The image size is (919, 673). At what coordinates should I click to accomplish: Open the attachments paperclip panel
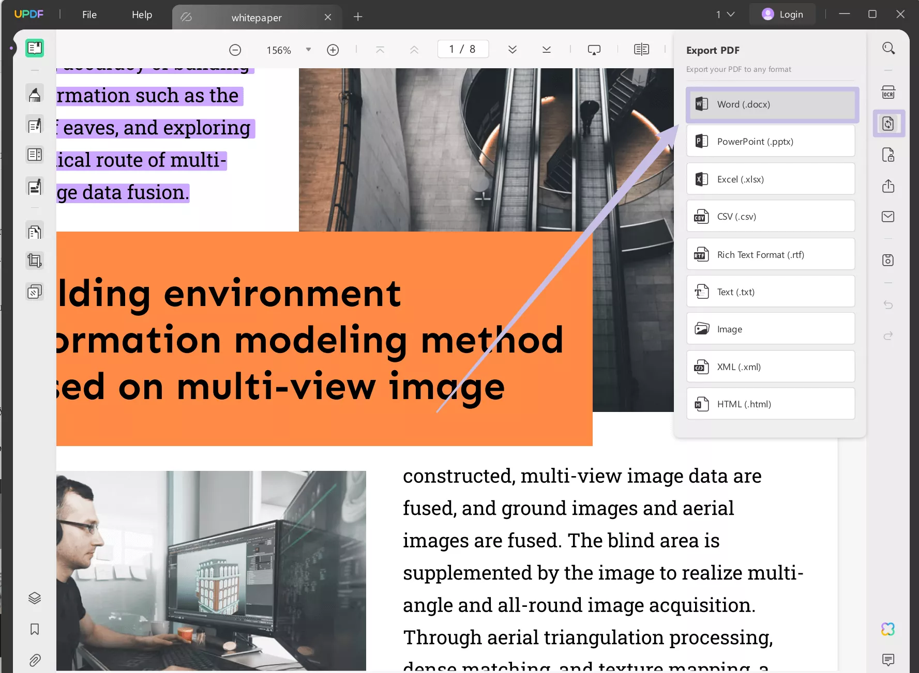35,660
